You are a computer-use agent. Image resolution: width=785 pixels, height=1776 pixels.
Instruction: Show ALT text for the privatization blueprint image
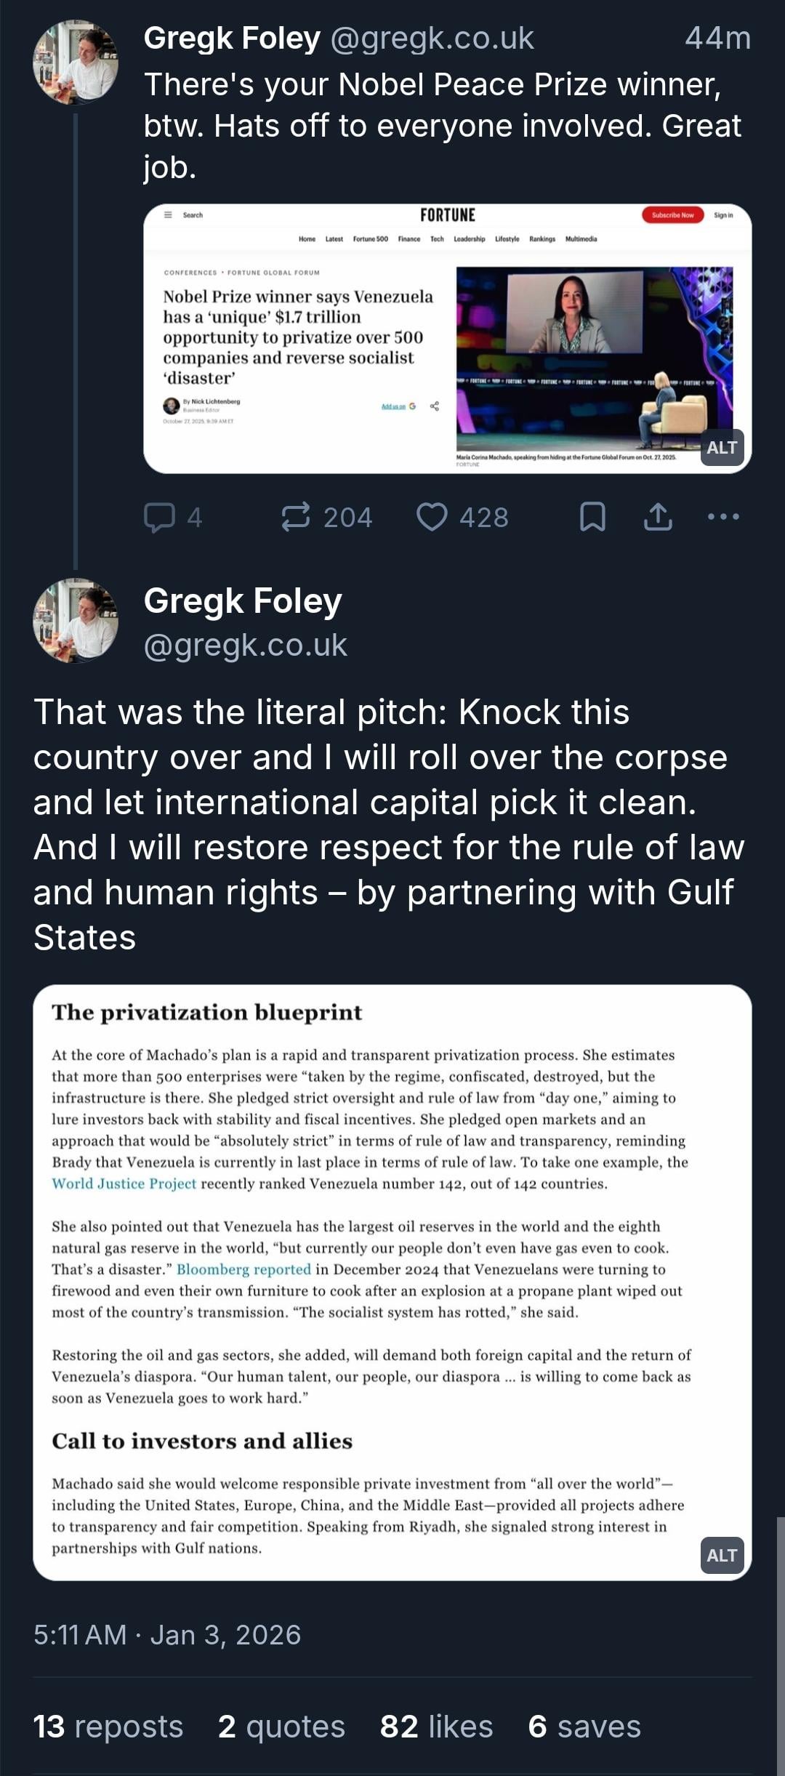pyautogui.click(x=722, y=1555)
